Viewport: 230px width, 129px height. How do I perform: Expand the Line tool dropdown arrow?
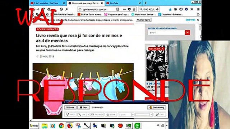(x=88, y=115)
